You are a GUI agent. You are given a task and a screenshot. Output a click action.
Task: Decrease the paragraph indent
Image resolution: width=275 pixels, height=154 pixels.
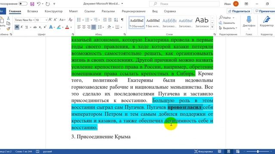105,20
